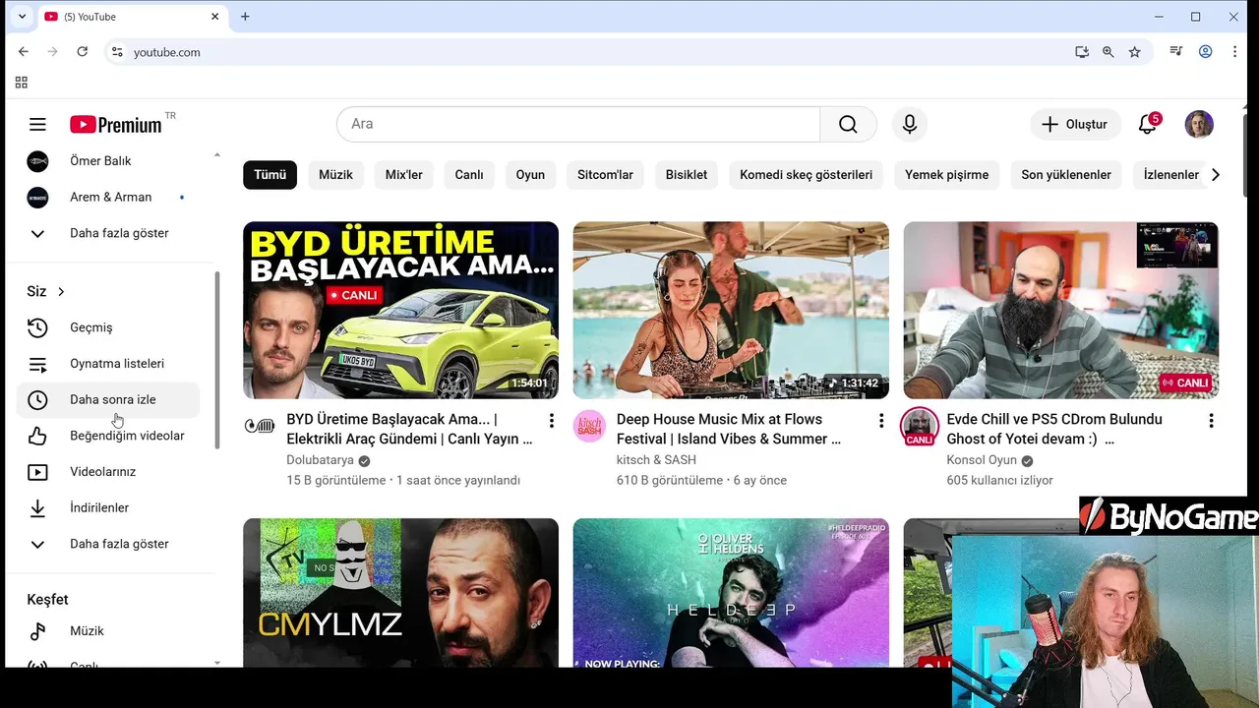Click install/cast icon in address bar
Viewport: 1259px width, 708px height.
coord(1082,52)
